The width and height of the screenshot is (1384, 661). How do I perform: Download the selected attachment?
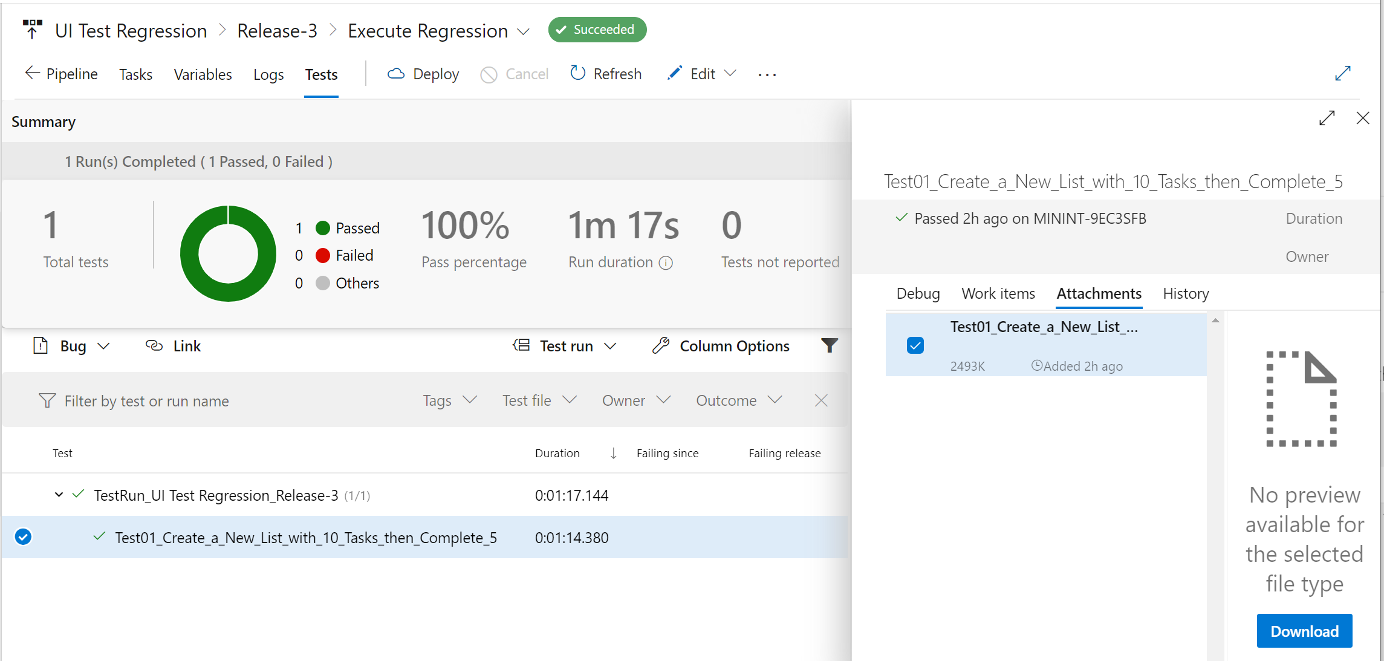click(x=1304, y=631)
